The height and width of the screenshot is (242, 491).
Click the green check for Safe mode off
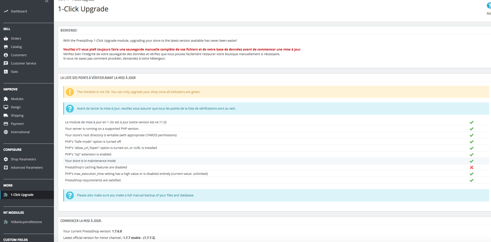tap(472, 142)
